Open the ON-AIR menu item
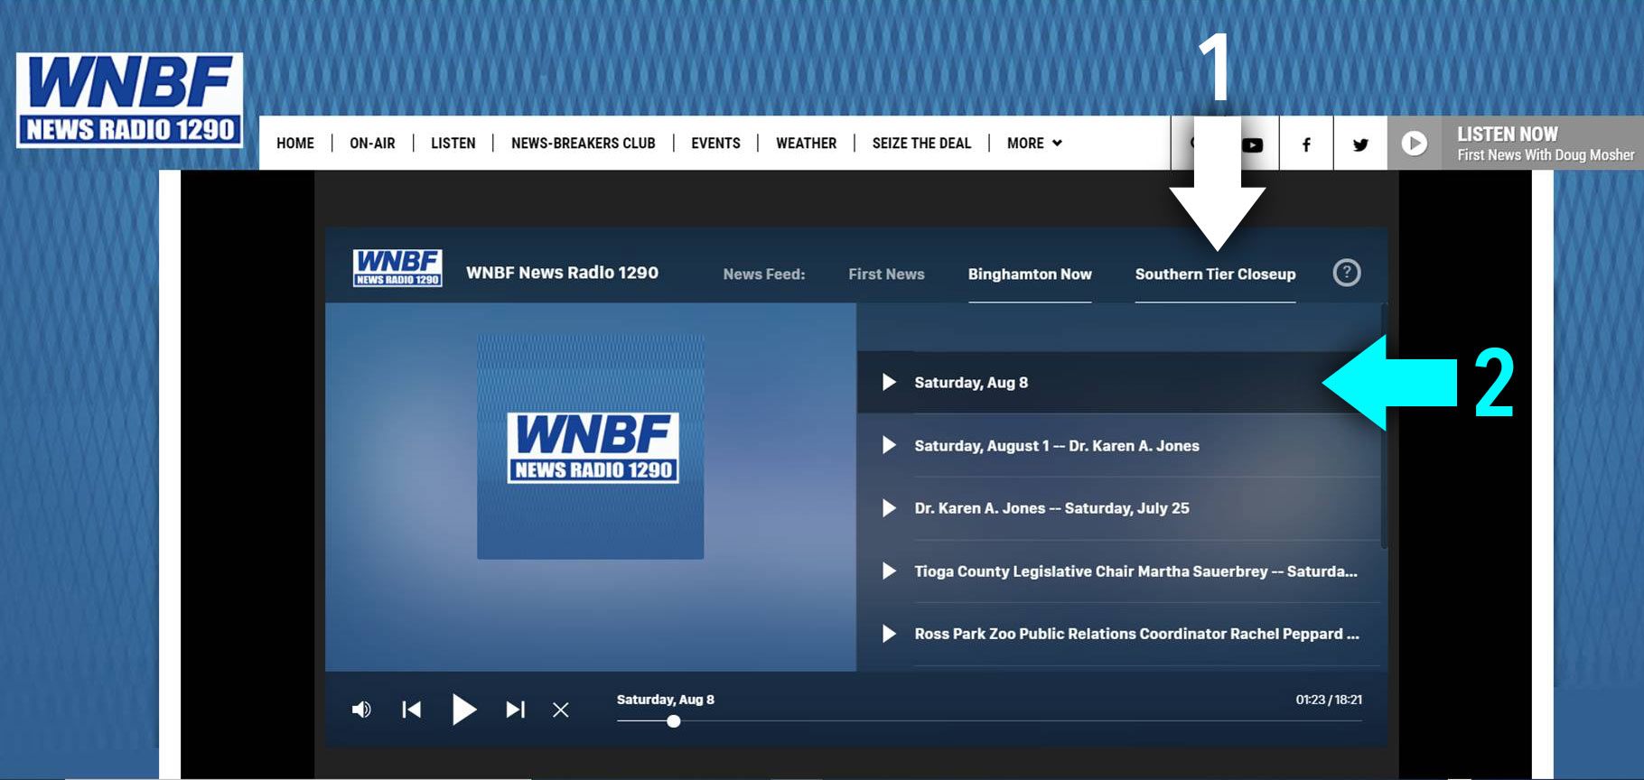The image size is (1644, 780). [372, 144]
